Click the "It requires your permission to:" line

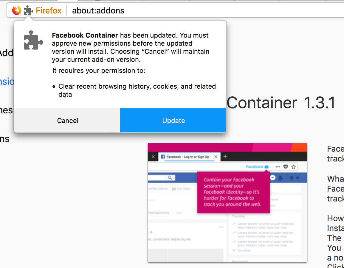click(x=99, y=70)
